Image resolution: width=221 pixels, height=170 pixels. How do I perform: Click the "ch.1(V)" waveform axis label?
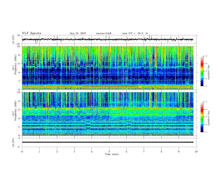coord(13,39)
